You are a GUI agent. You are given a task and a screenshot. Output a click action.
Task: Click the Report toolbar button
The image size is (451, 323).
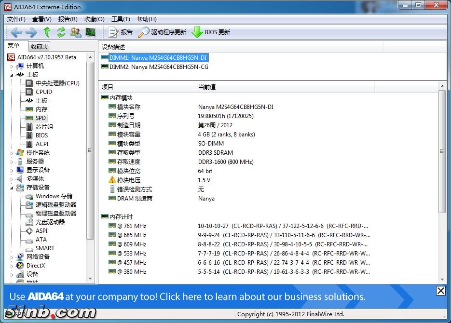coord(120,32)
